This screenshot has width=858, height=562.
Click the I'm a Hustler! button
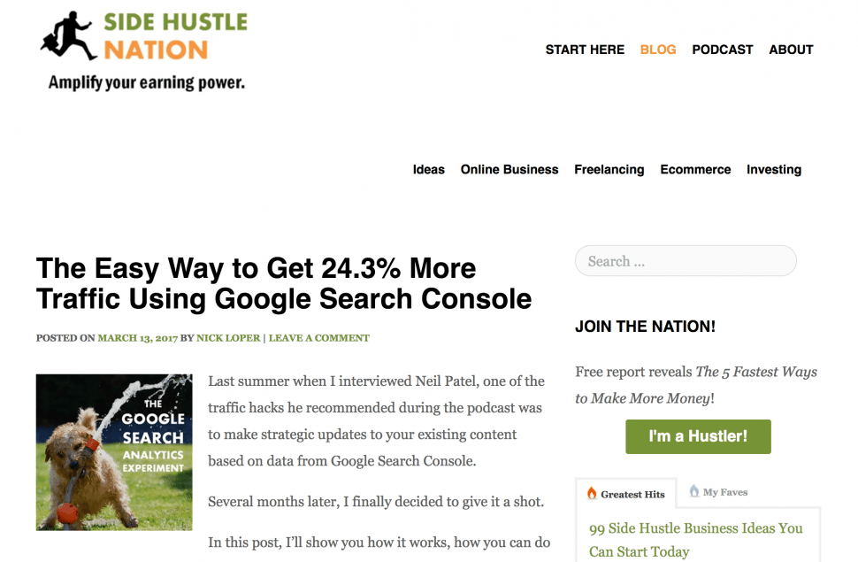click(698, 436)
